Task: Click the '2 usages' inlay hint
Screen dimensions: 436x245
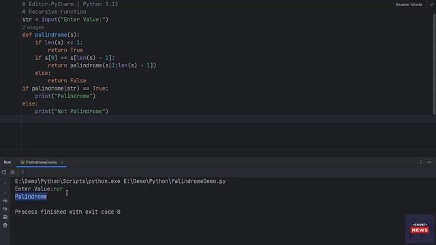Action: coord(33,27)
